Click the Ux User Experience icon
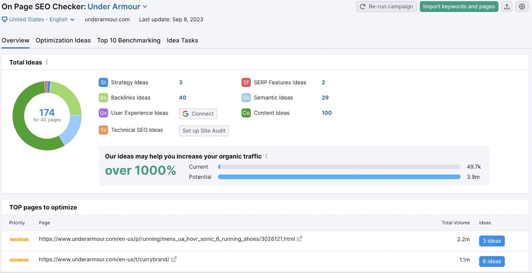Viewport: 532px width, 273px height. point(103,113)
